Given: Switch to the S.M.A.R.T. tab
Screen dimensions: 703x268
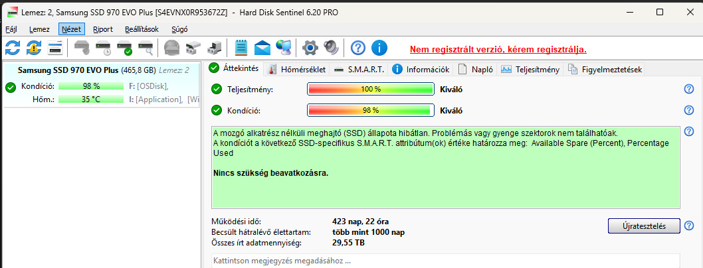Looking at the screenshot, I should point(359,70).
